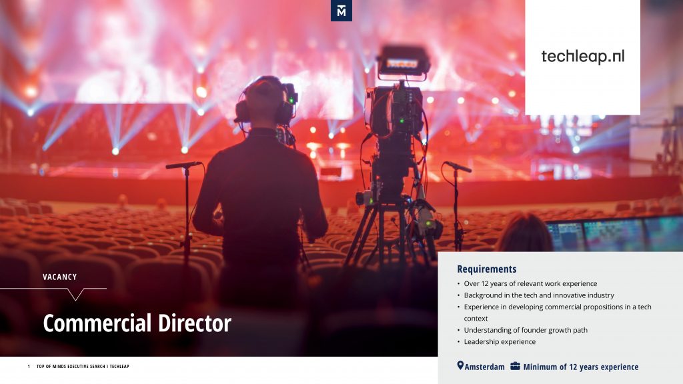Select the 'Over 12 years' requirement bullet
683x384 pixels.
pos(530,283)
